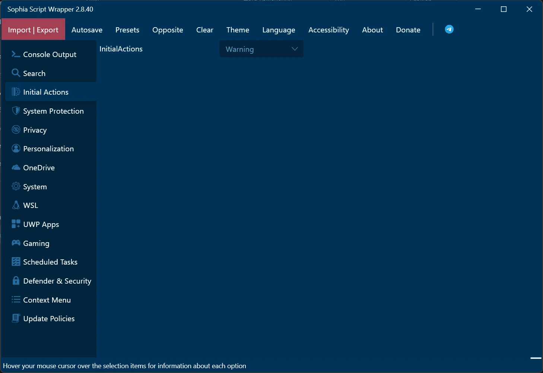
Task: Click the Context Menu list icon
Action: point(16,299)
